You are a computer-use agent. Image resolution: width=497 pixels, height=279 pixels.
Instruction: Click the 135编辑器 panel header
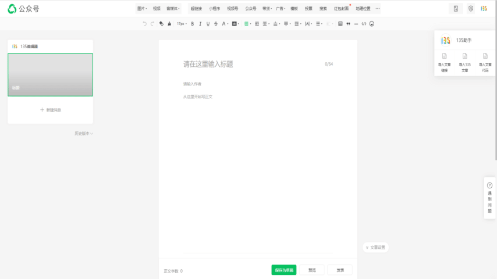pos(51,46)
